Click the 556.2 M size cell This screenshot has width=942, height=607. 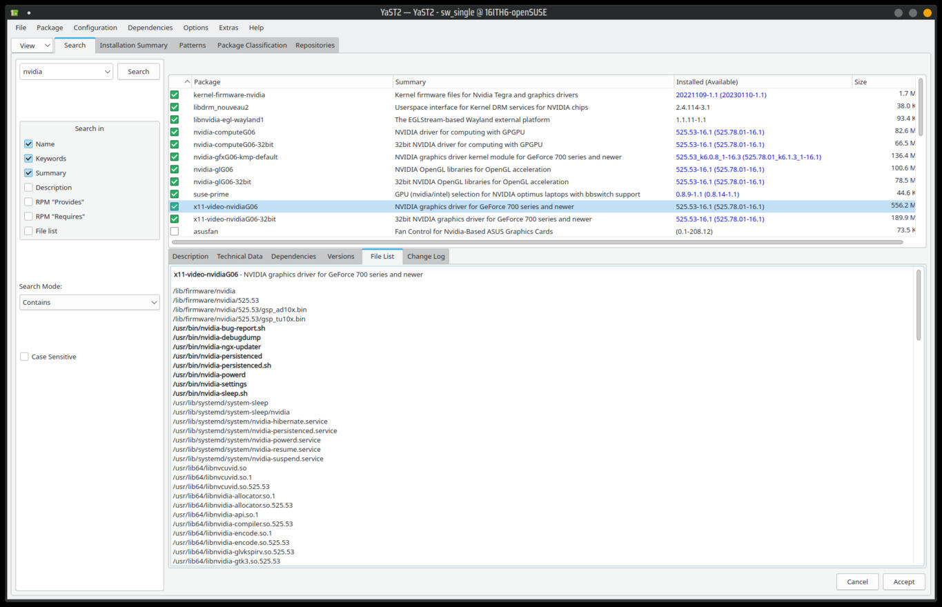point(903,206)
